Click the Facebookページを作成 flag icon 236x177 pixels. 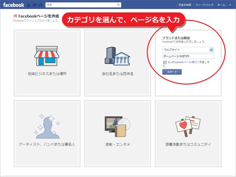pyautogui.click(x=15, y=16)
